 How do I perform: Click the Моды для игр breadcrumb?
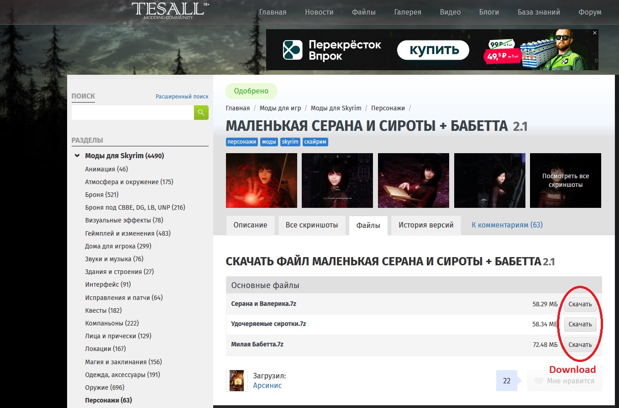coord(280,108)
